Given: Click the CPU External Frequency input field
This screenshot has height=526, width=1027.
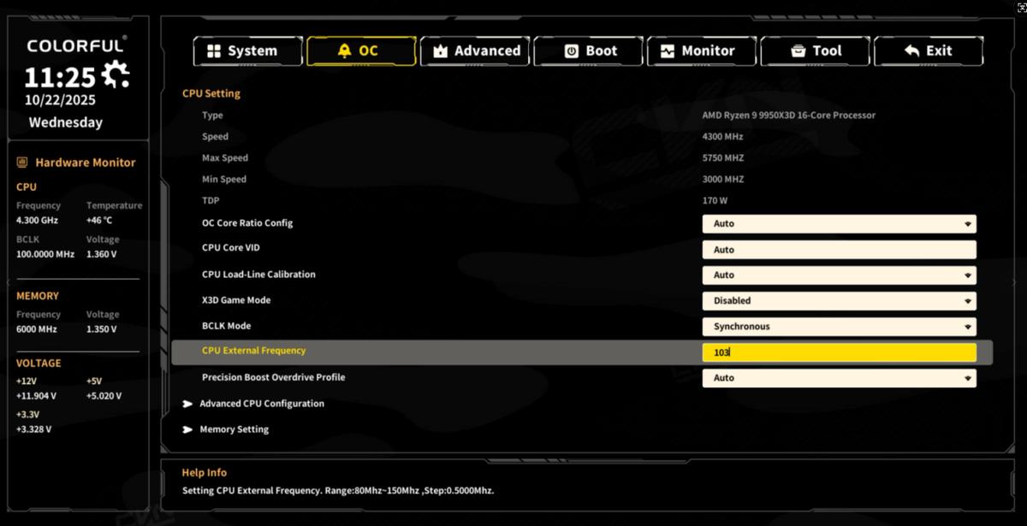Looking at the screenshot, I should point(839,352).
